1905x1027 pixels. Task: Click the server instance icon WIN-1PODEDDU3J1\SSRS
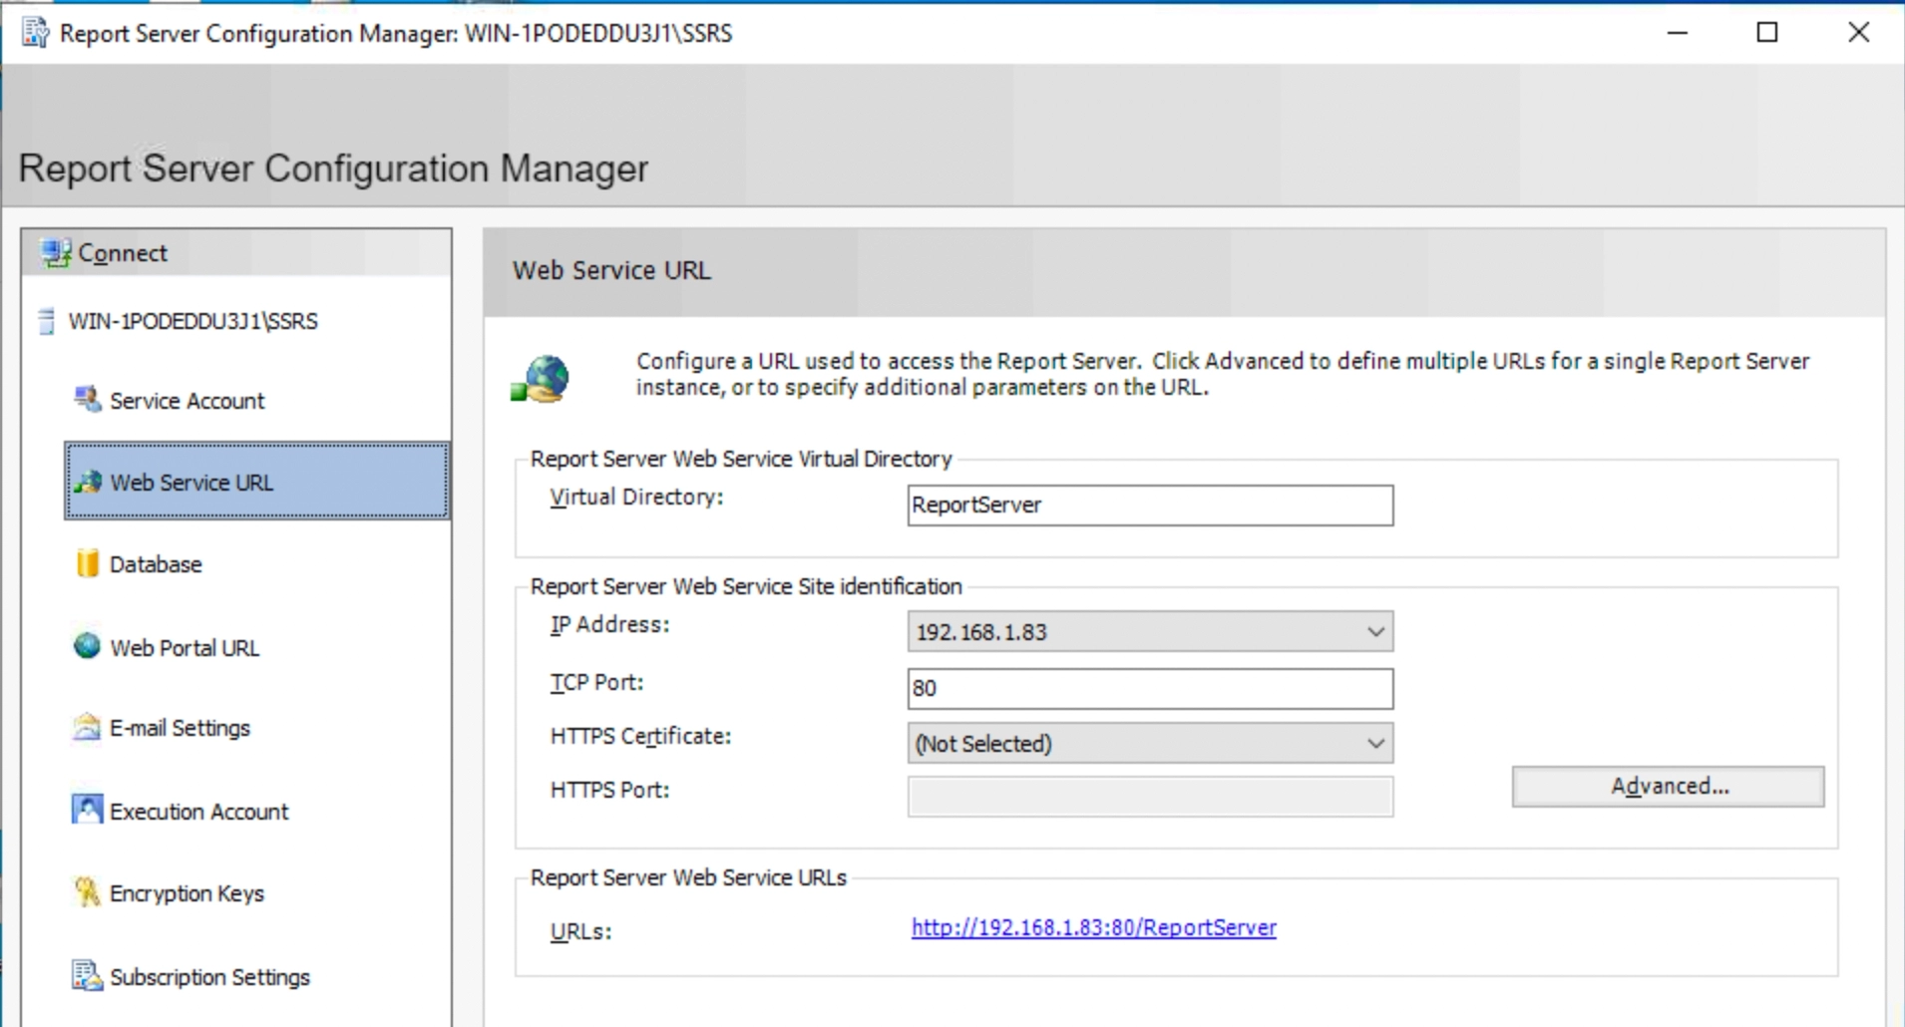click(x=46, y=321)
